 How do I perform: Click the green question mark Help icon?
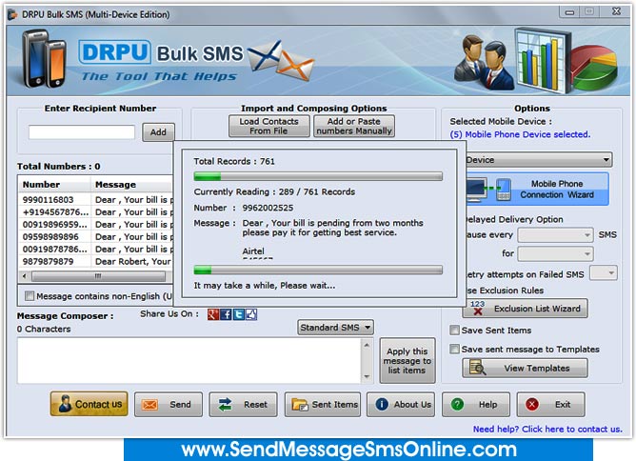pyautogui.click(x=457, y=404)
